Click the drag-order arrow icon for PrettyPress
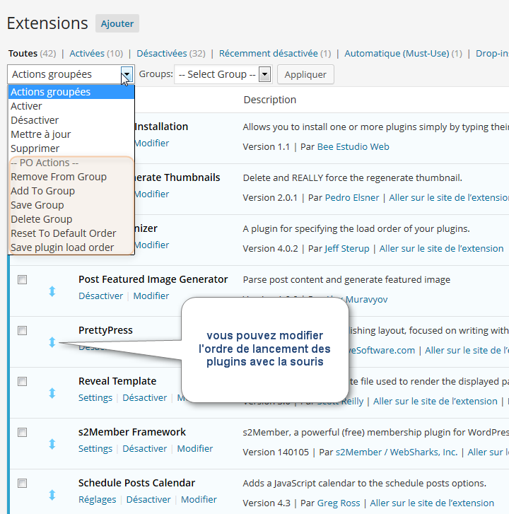Image resolution: width=509 pixels, height=514 pixels. click(x=52, y=342)
